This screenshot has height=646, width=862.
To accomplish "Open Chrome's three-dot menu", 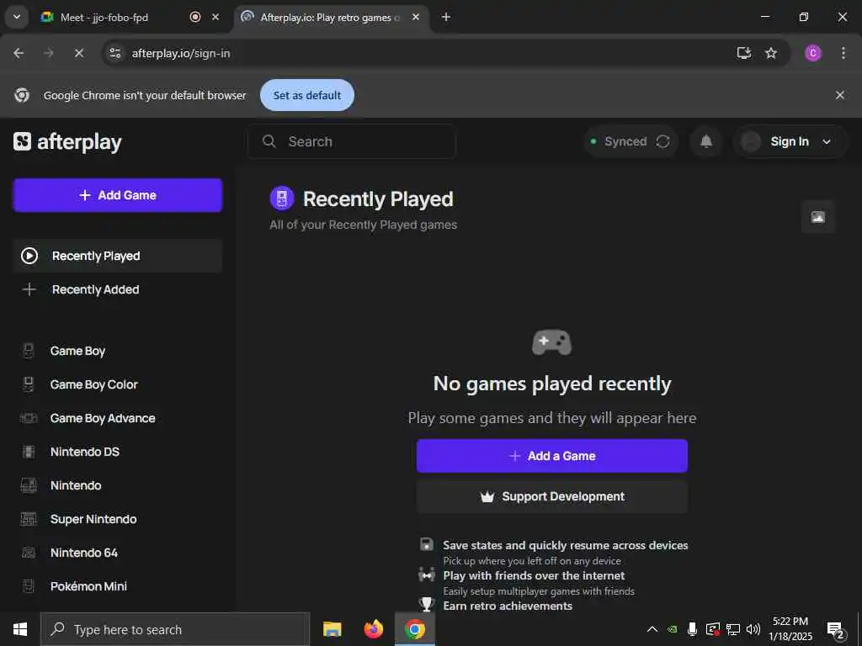I will tap(843, 53).
